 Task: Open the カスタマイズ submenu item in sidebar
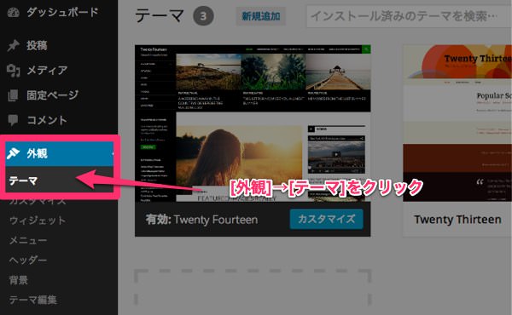[x=38, y=200]
